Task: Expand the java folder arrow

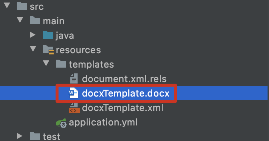Action: (x=32, y=35)
